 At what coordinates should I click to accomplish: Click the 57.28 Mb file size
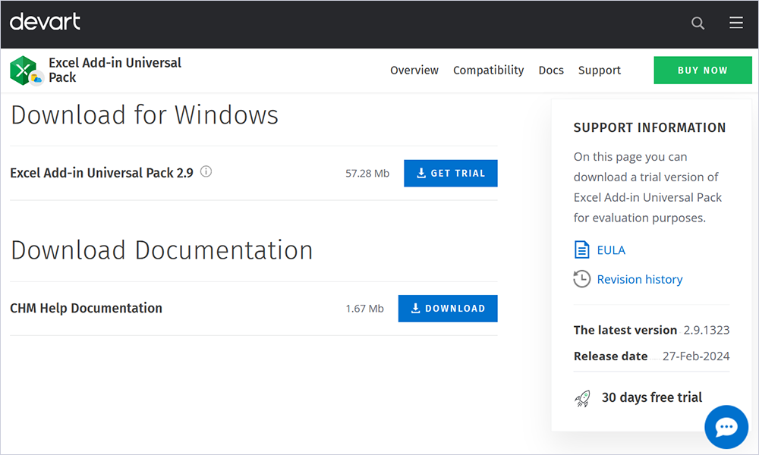367,173
